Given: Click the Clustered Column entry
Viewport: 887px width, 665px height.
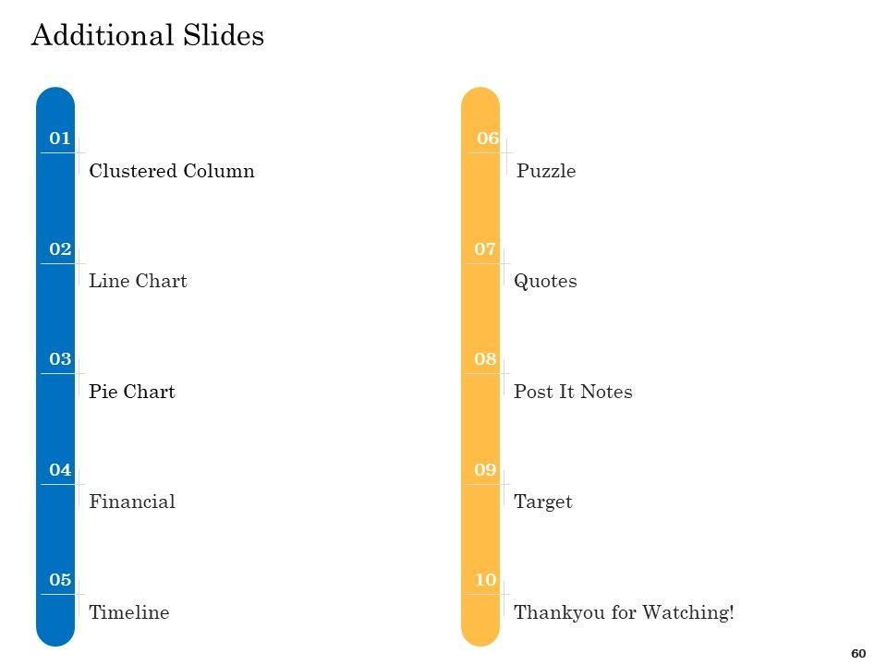Looking at the screenshot, I should click(171, 171).
